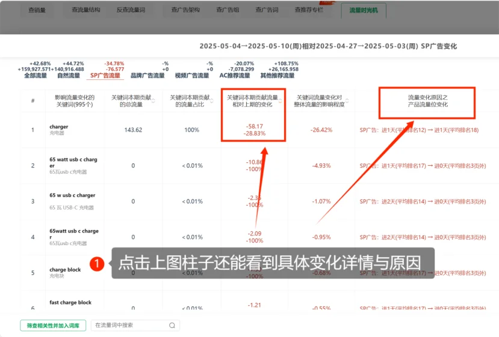Click keyword 'fast charge block'
Screen dimensions: 499x337
[70, 302]
